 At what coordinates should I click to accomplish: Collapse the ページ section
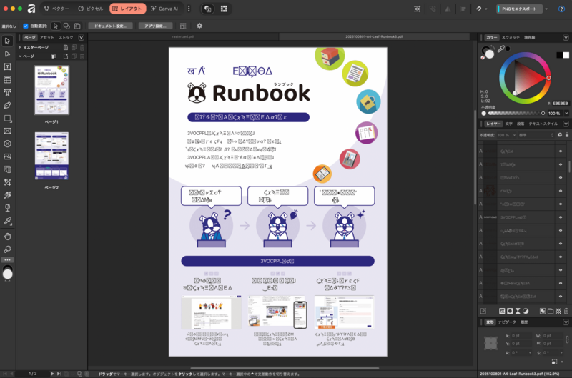20,56
